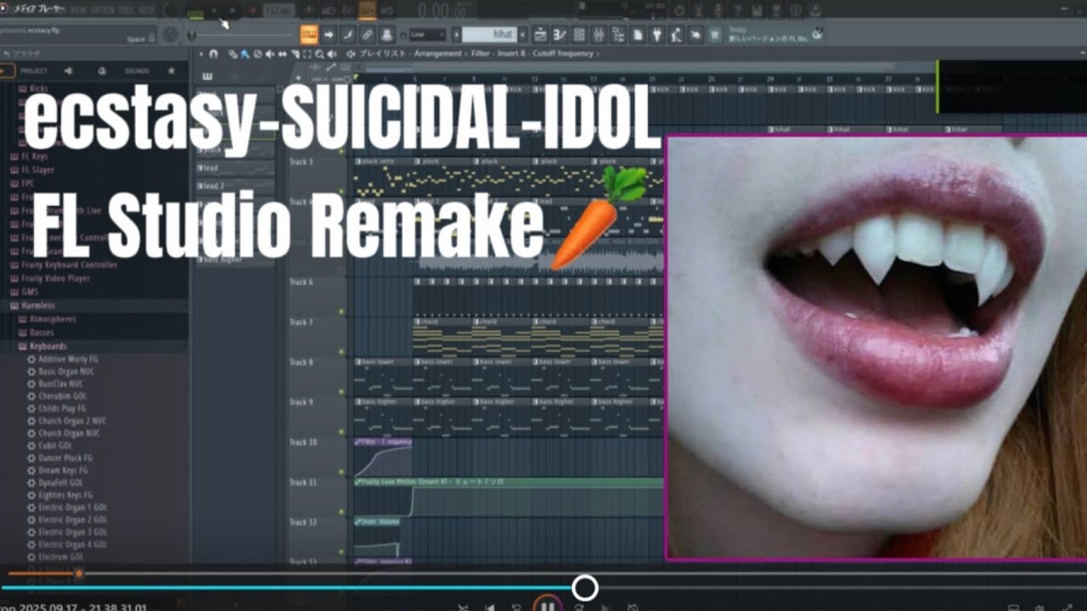Click the shuffle icon in media player
Viewport: 1087px width, 611px height.
(463, 607)
